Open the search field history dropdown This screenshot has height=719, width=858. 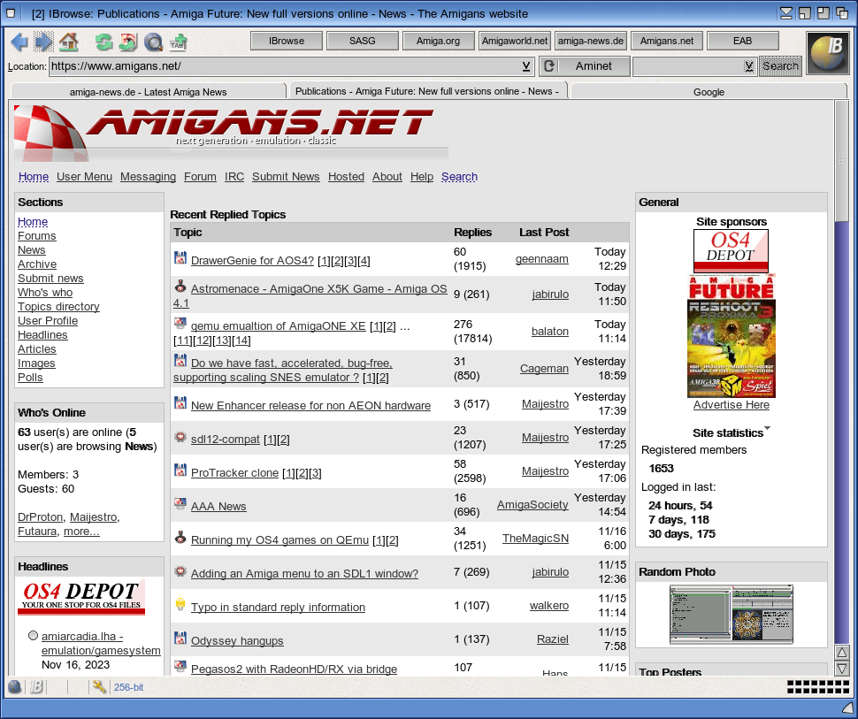(748, 66)
